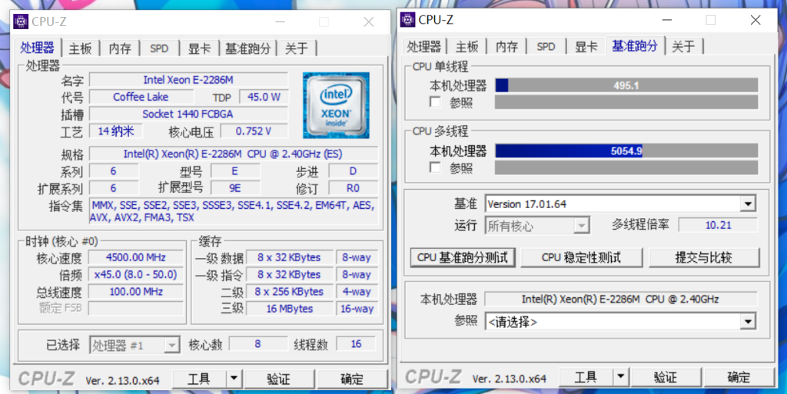
Task: Minimize the left CPU-Z window
Action: click(x=280, y=22)
